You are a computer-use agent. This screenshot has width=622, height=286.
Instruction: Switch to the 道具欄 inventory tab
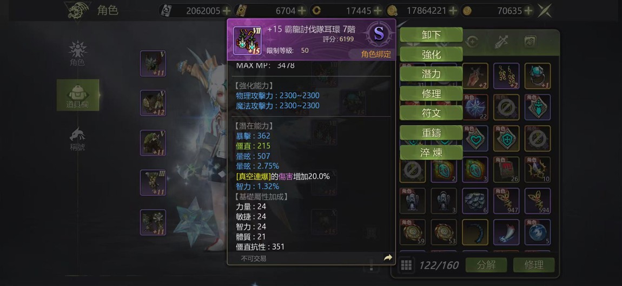[78, 95]
